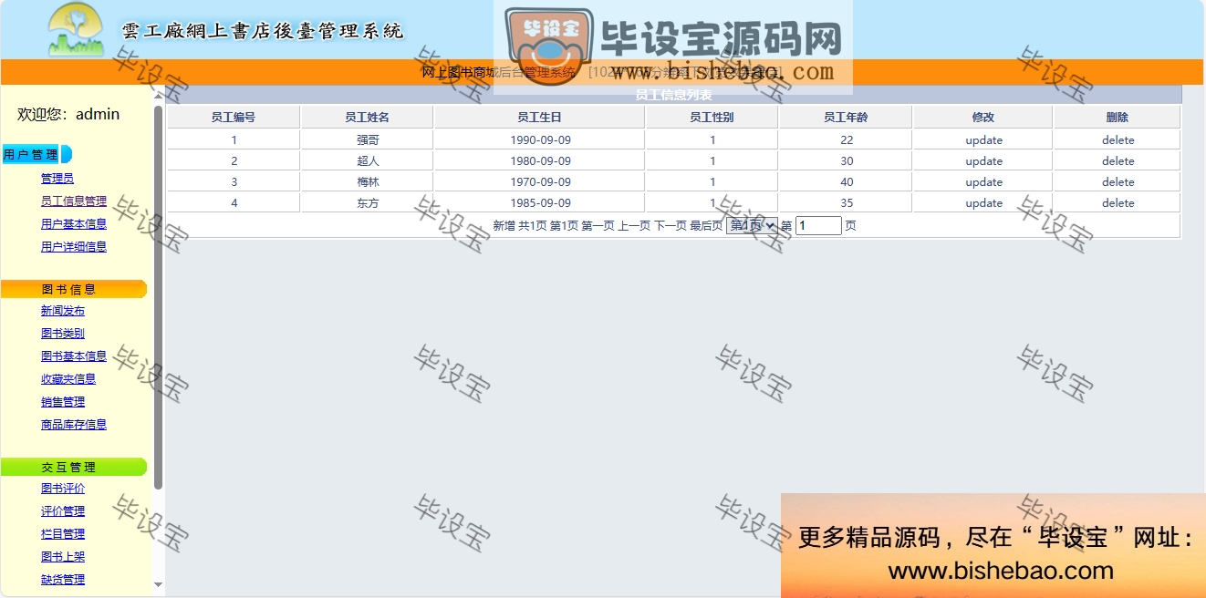The image size is (1206, 598).
Task: Open 收藏夹信息 link
Action: (68, 379)
